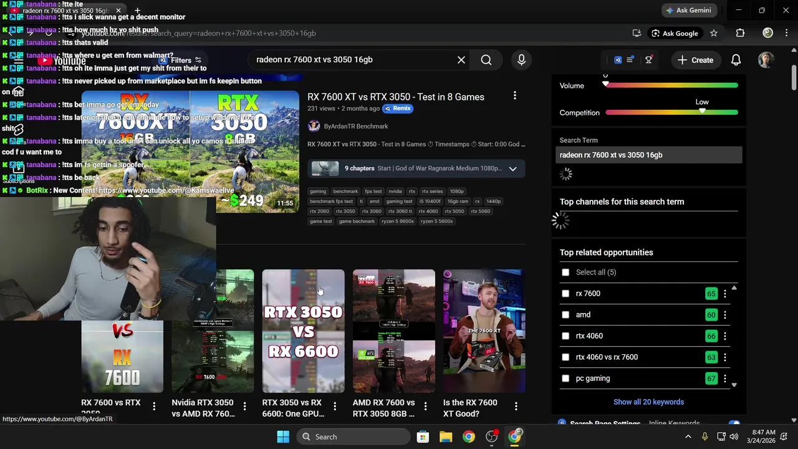Open options for Nvidia RTX 3050 vs AMD short

pyautogui.click(x=244, y=406)
